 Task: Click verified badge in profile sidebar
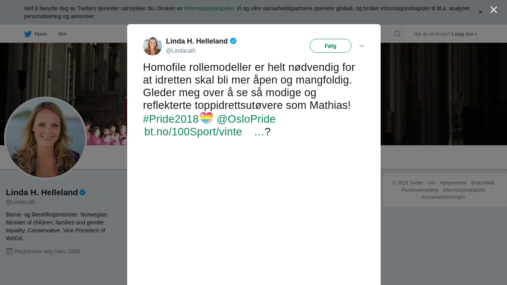tap(82, 192)
